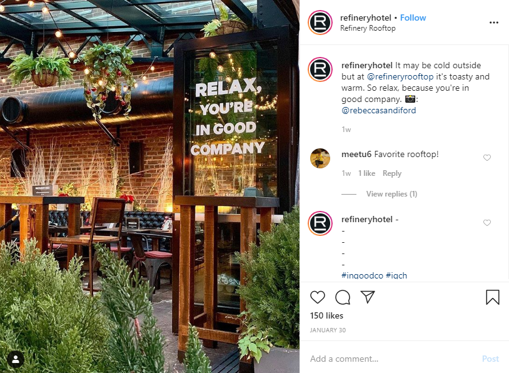
Task: View the 150 likes list
Action: (x=326, y=315)
